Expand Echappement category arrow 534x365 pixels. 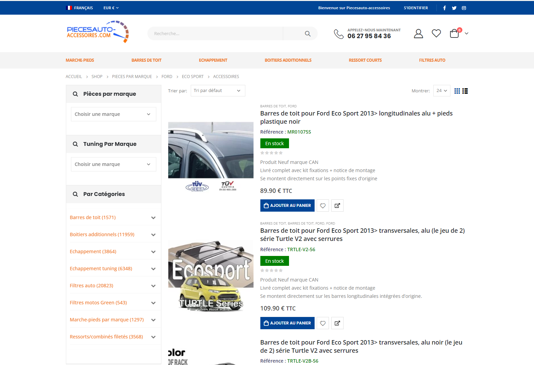point(153,252)
